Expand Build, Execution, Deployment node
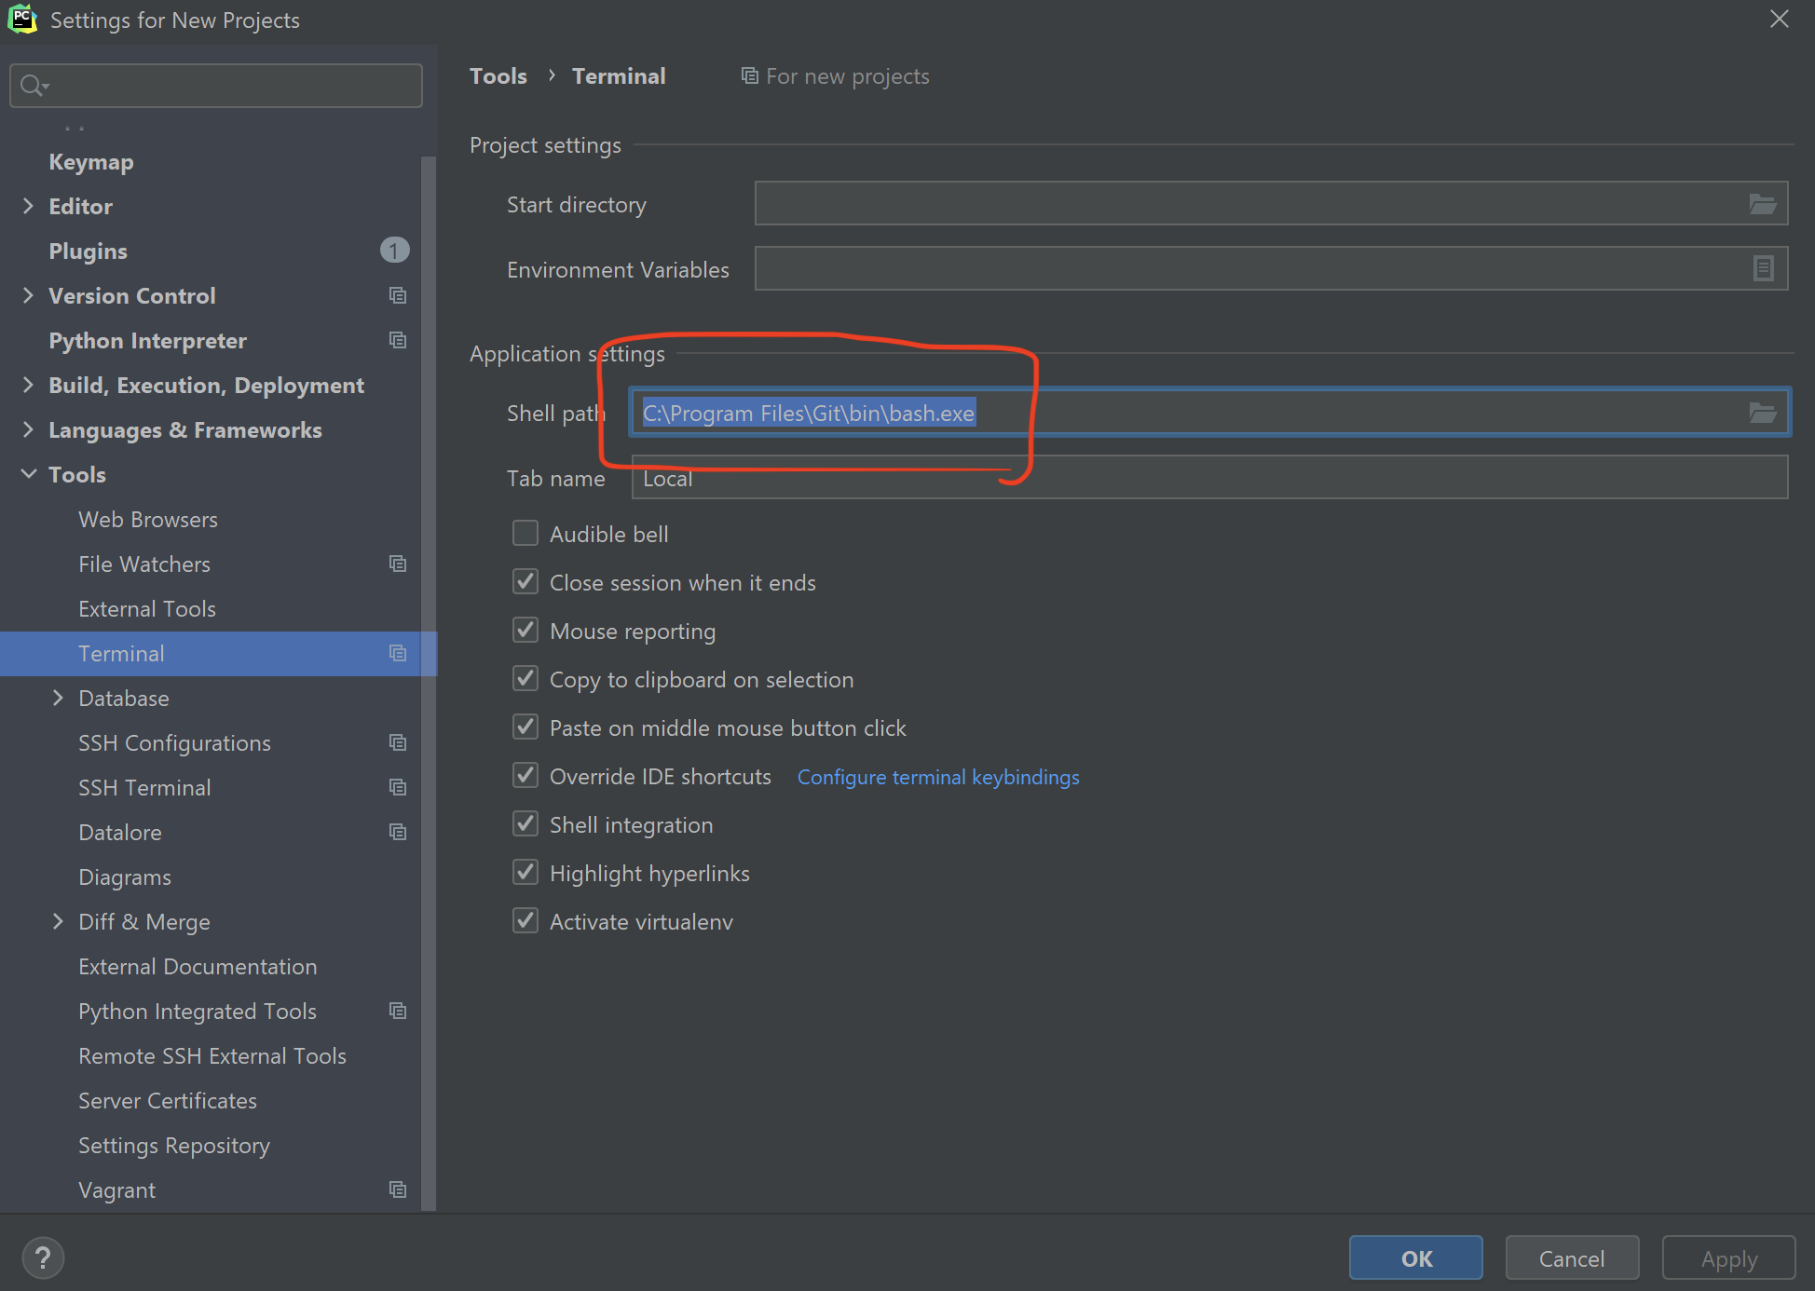This screenshot has height=1291, width=1815. click(x=28, y=385)
